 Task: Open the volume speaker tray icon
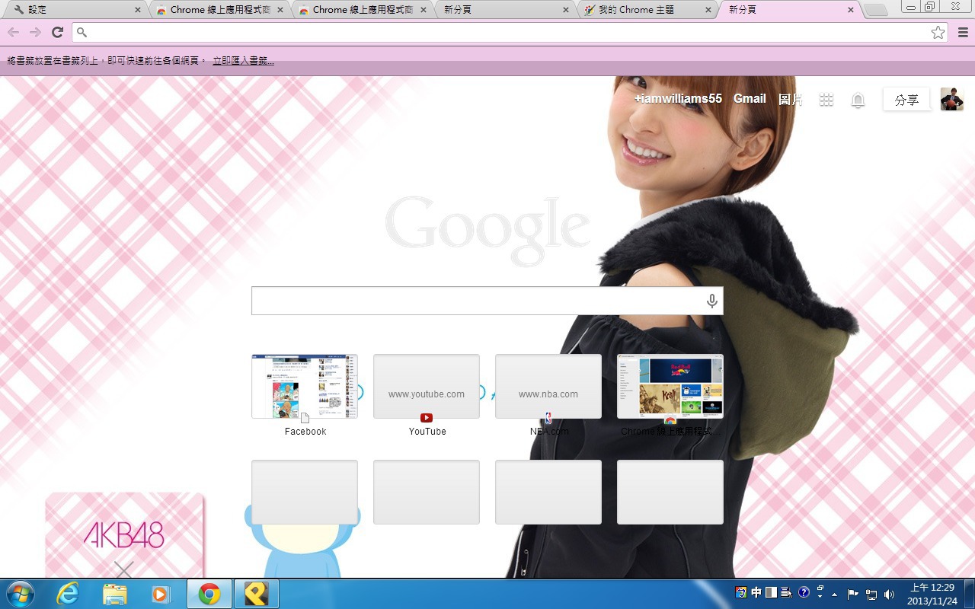[x=889, y=594]
